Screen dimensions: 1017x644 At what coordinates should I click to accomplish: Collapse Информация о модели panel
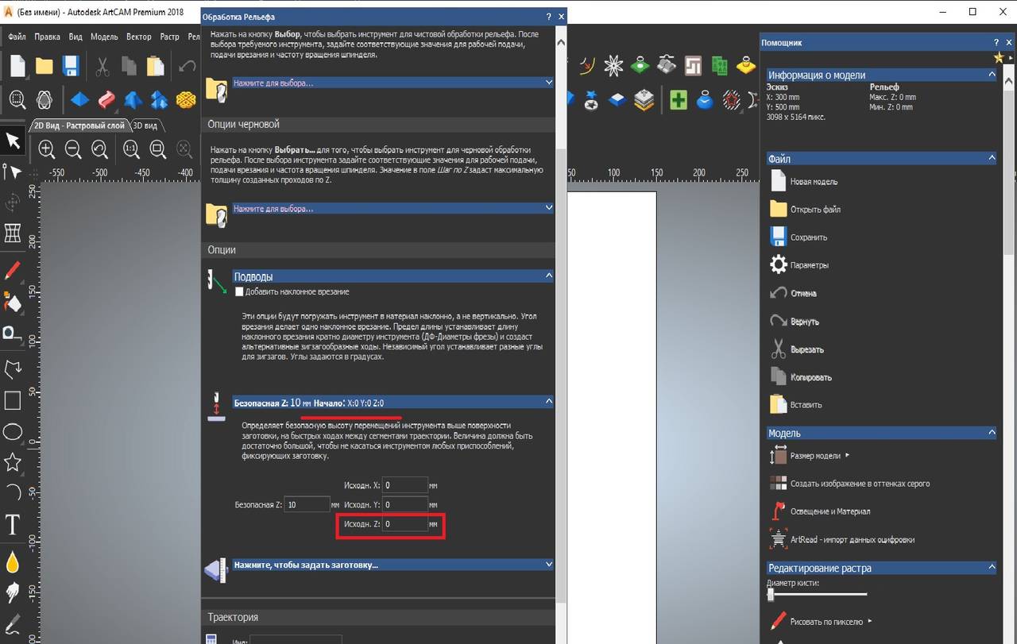[992, 75]
